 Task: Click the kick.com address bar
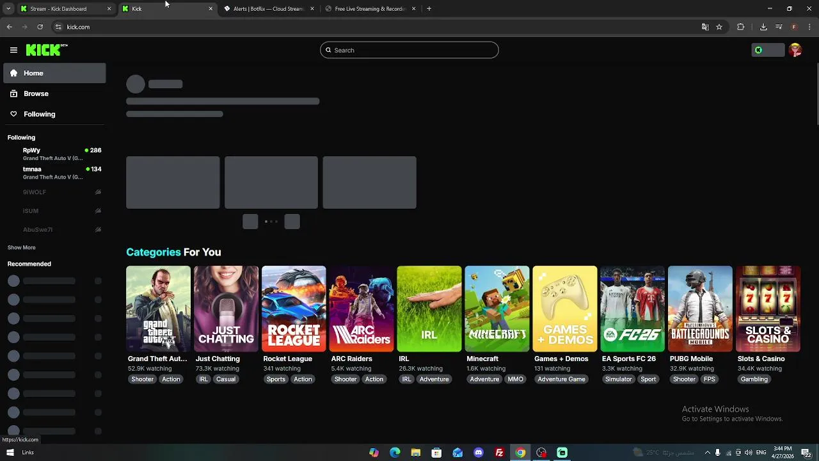[x=378, y=27]
